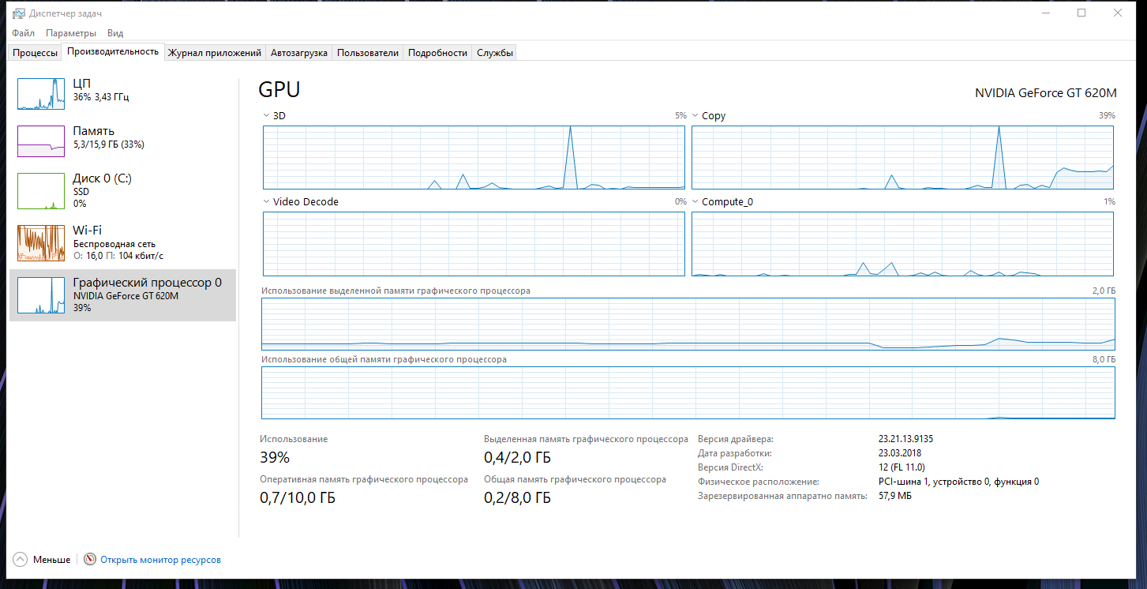Click the Память label in sidebar
1147x589 pixels.
pos(94,130)
